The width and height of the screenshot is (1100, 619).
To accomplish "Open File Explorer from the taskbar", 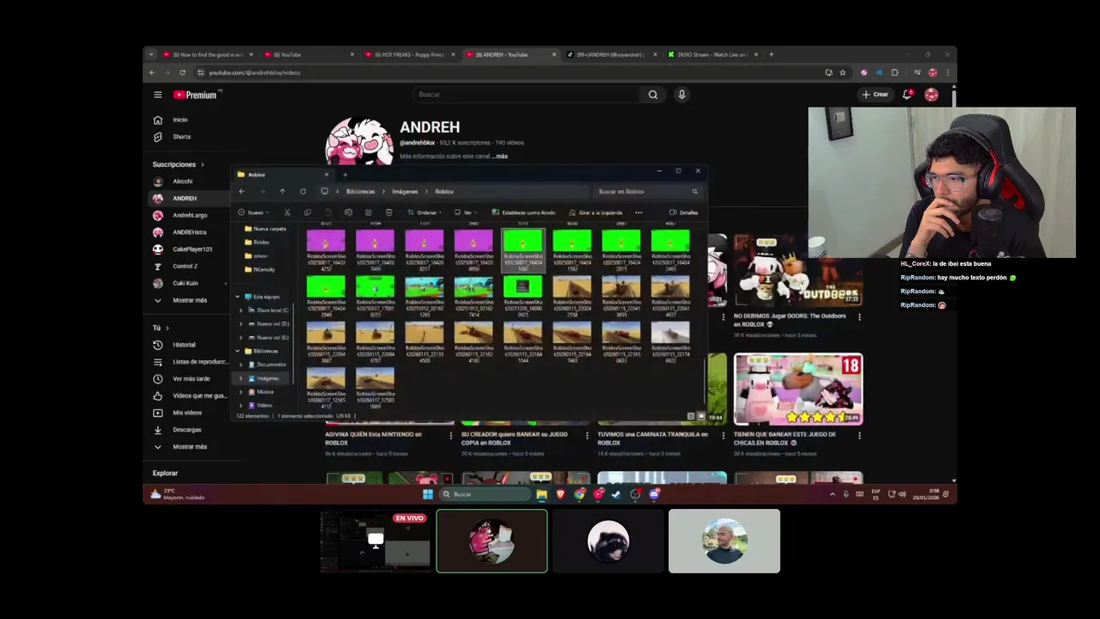I will pyautogui.click(x=541, y=494).
